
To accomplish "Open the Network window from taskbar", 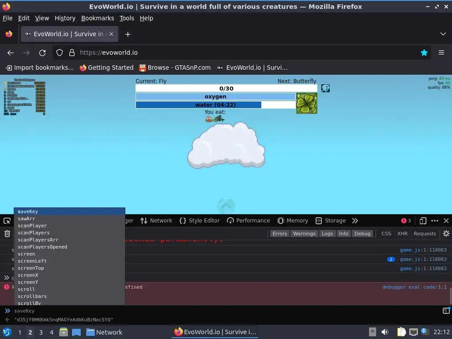I will point(104,332).
